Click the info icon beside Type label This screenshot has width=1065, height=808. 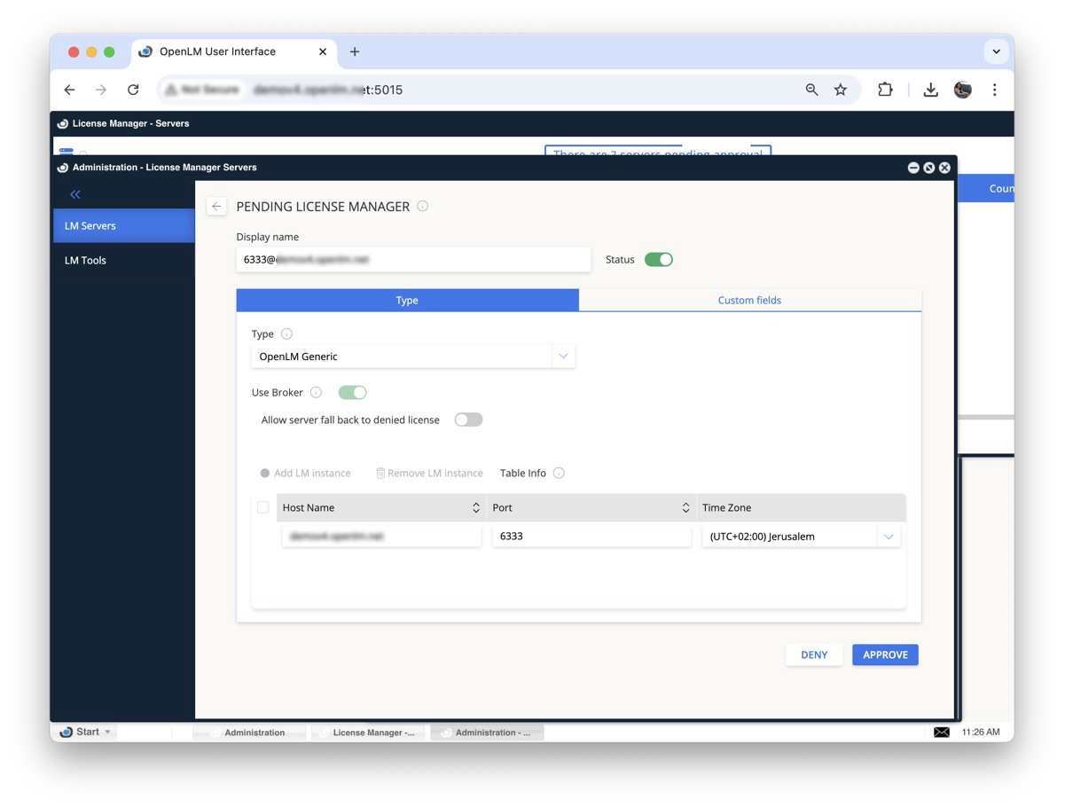click(x=286, y=334)
